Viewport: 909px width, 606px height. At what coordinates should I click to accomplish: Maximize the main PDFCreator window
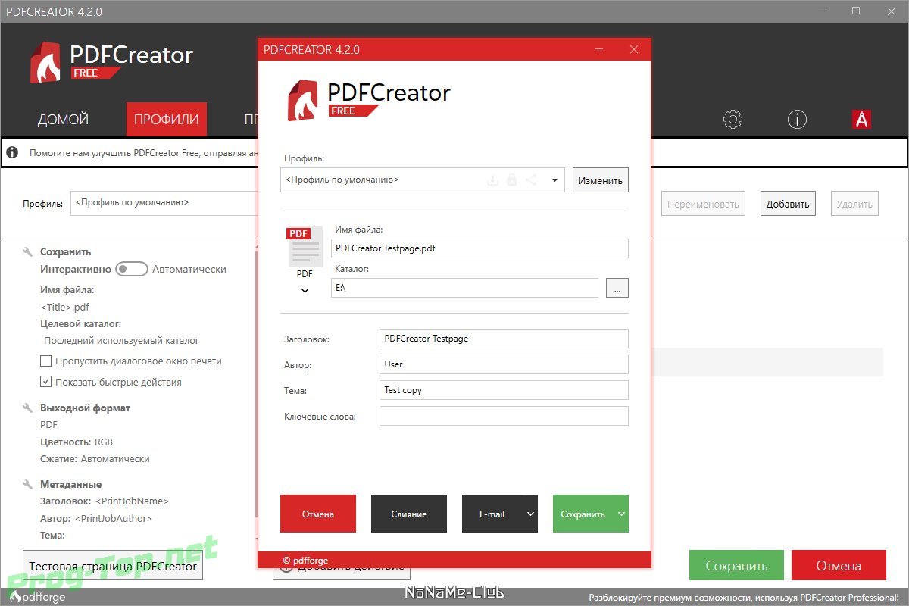[x=856, y=11]
